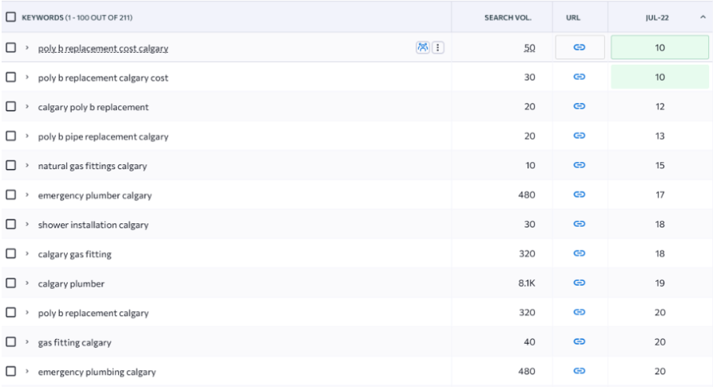Open competitors icon beside poly b replacement cost calgary
This screenshot has width=713, height=387.
[x=422, y=48]
